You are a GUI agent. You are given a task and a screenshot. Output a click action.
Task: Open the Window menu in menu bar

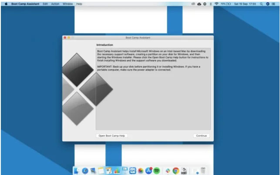[67, 3]
